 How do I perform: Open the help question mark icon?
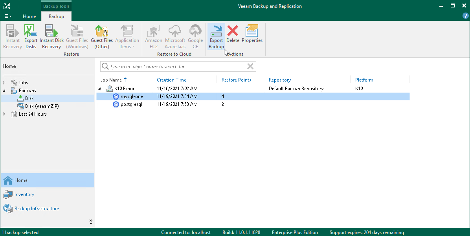pos(466,16)
